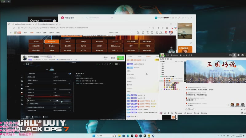Screen dimensions: 246x138
Task: Toggle the first voice chat switch (开启)
Action: 70,74
